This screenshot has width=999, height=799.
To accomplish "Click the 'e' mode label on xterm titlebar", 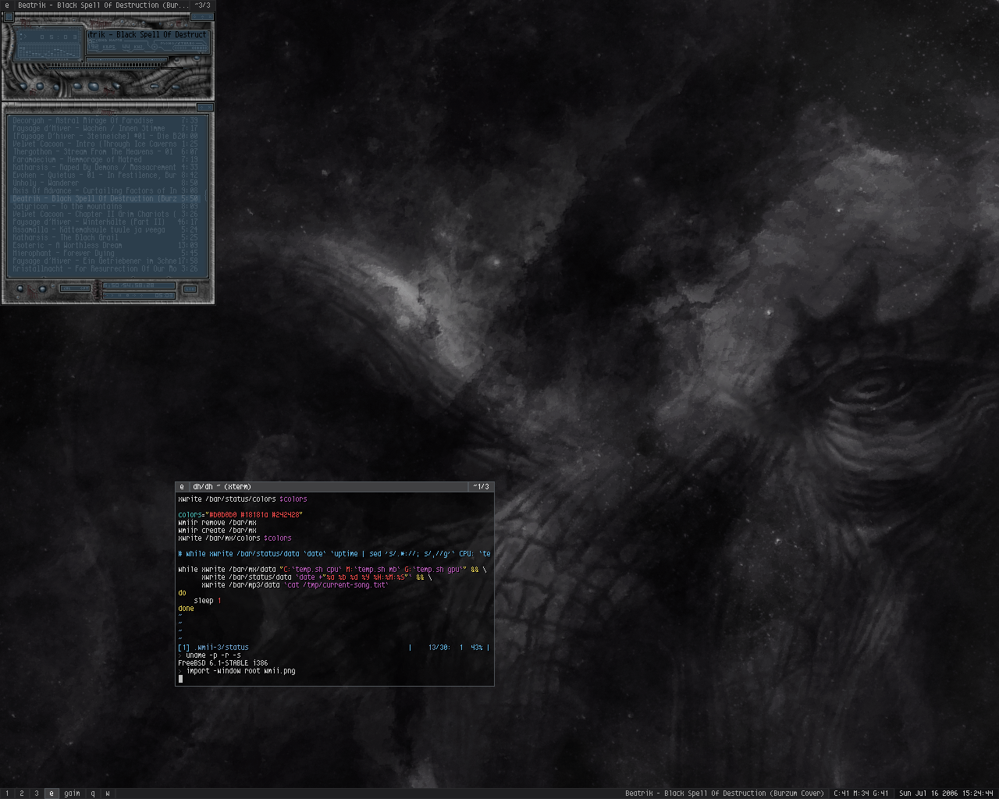I will (x=182, y=487).
